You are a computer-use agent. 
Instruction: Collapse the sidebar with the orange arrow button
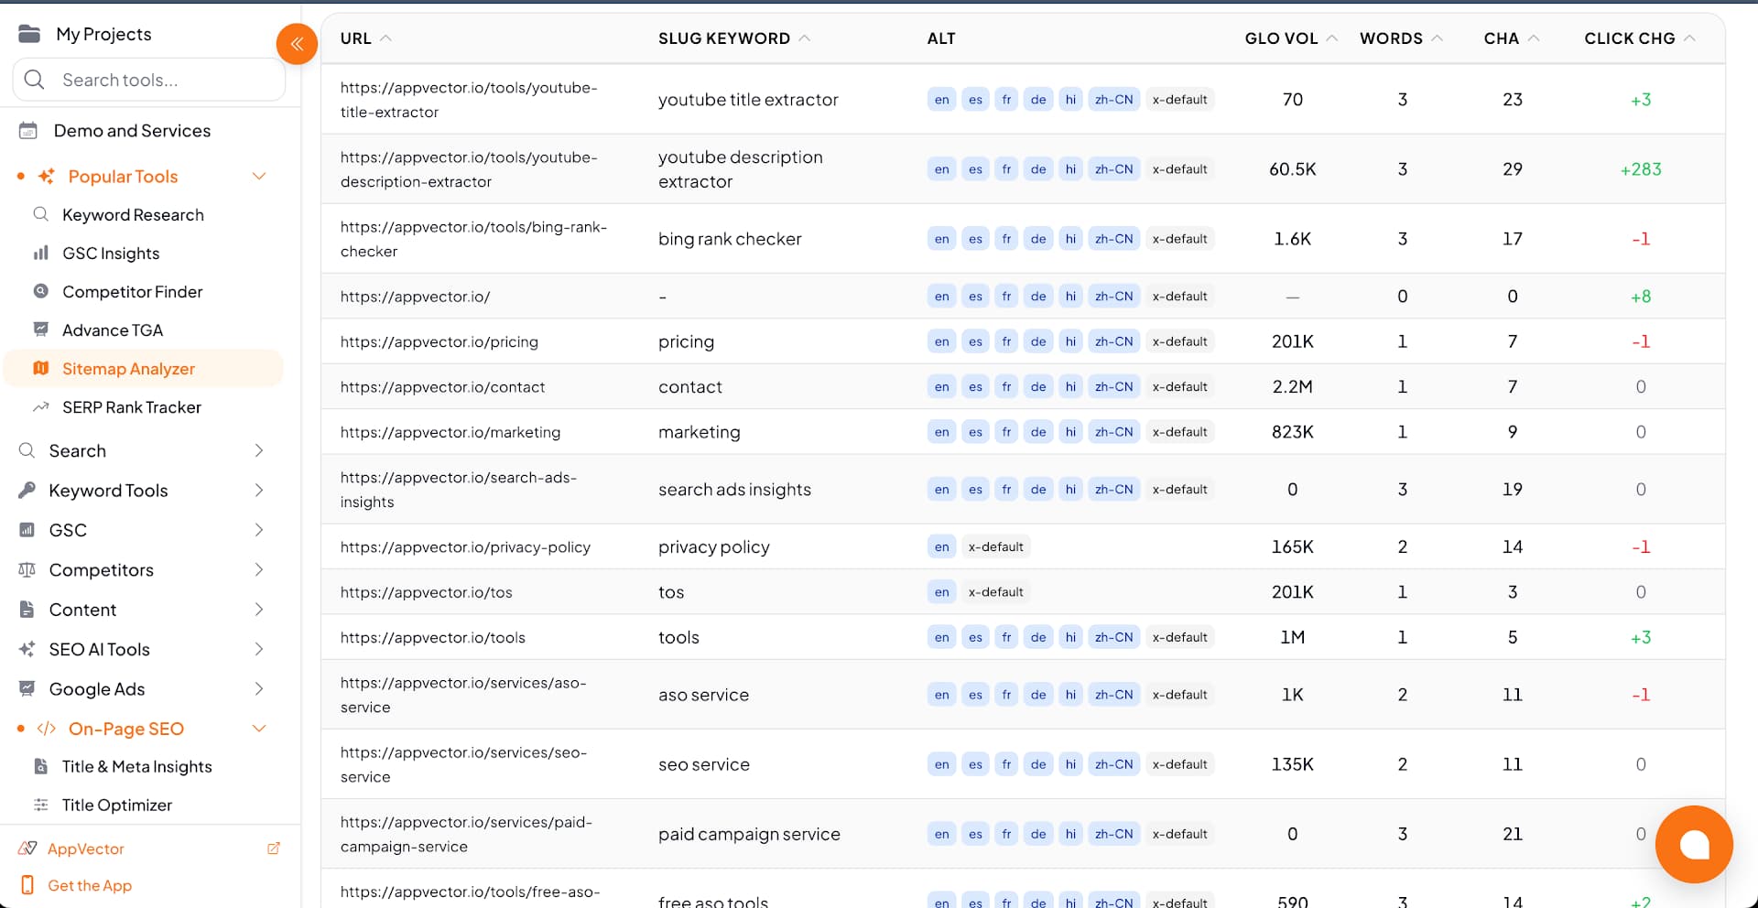[x=297, y=43]
